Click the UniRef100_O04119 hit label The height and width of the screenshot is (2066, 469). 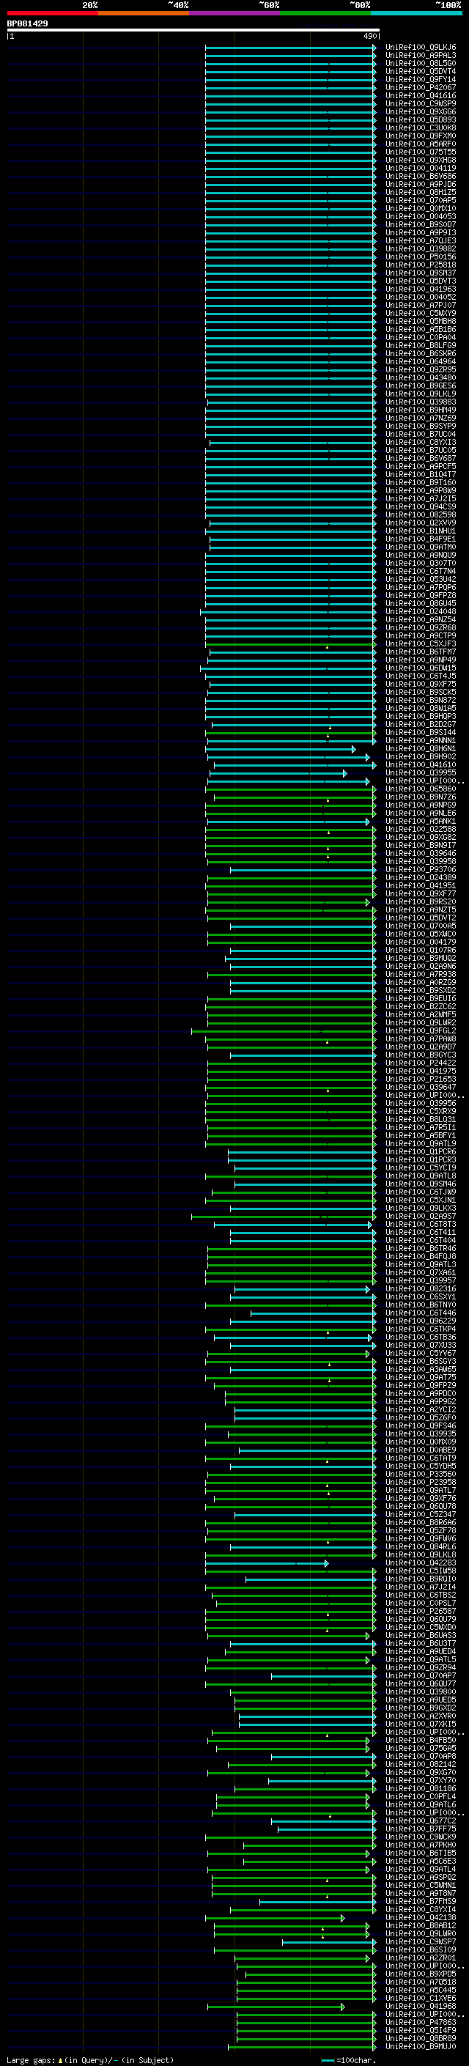coord(420,169)
